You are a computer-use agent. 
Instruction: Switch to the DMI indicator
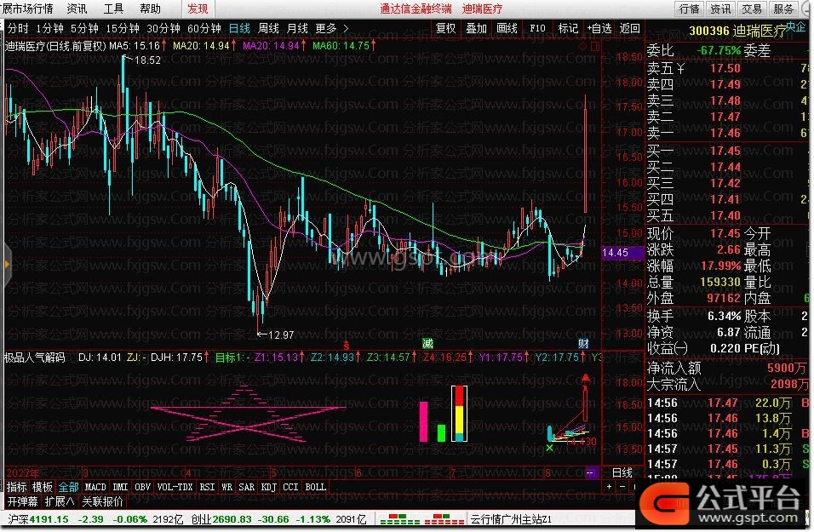(120, 487)
